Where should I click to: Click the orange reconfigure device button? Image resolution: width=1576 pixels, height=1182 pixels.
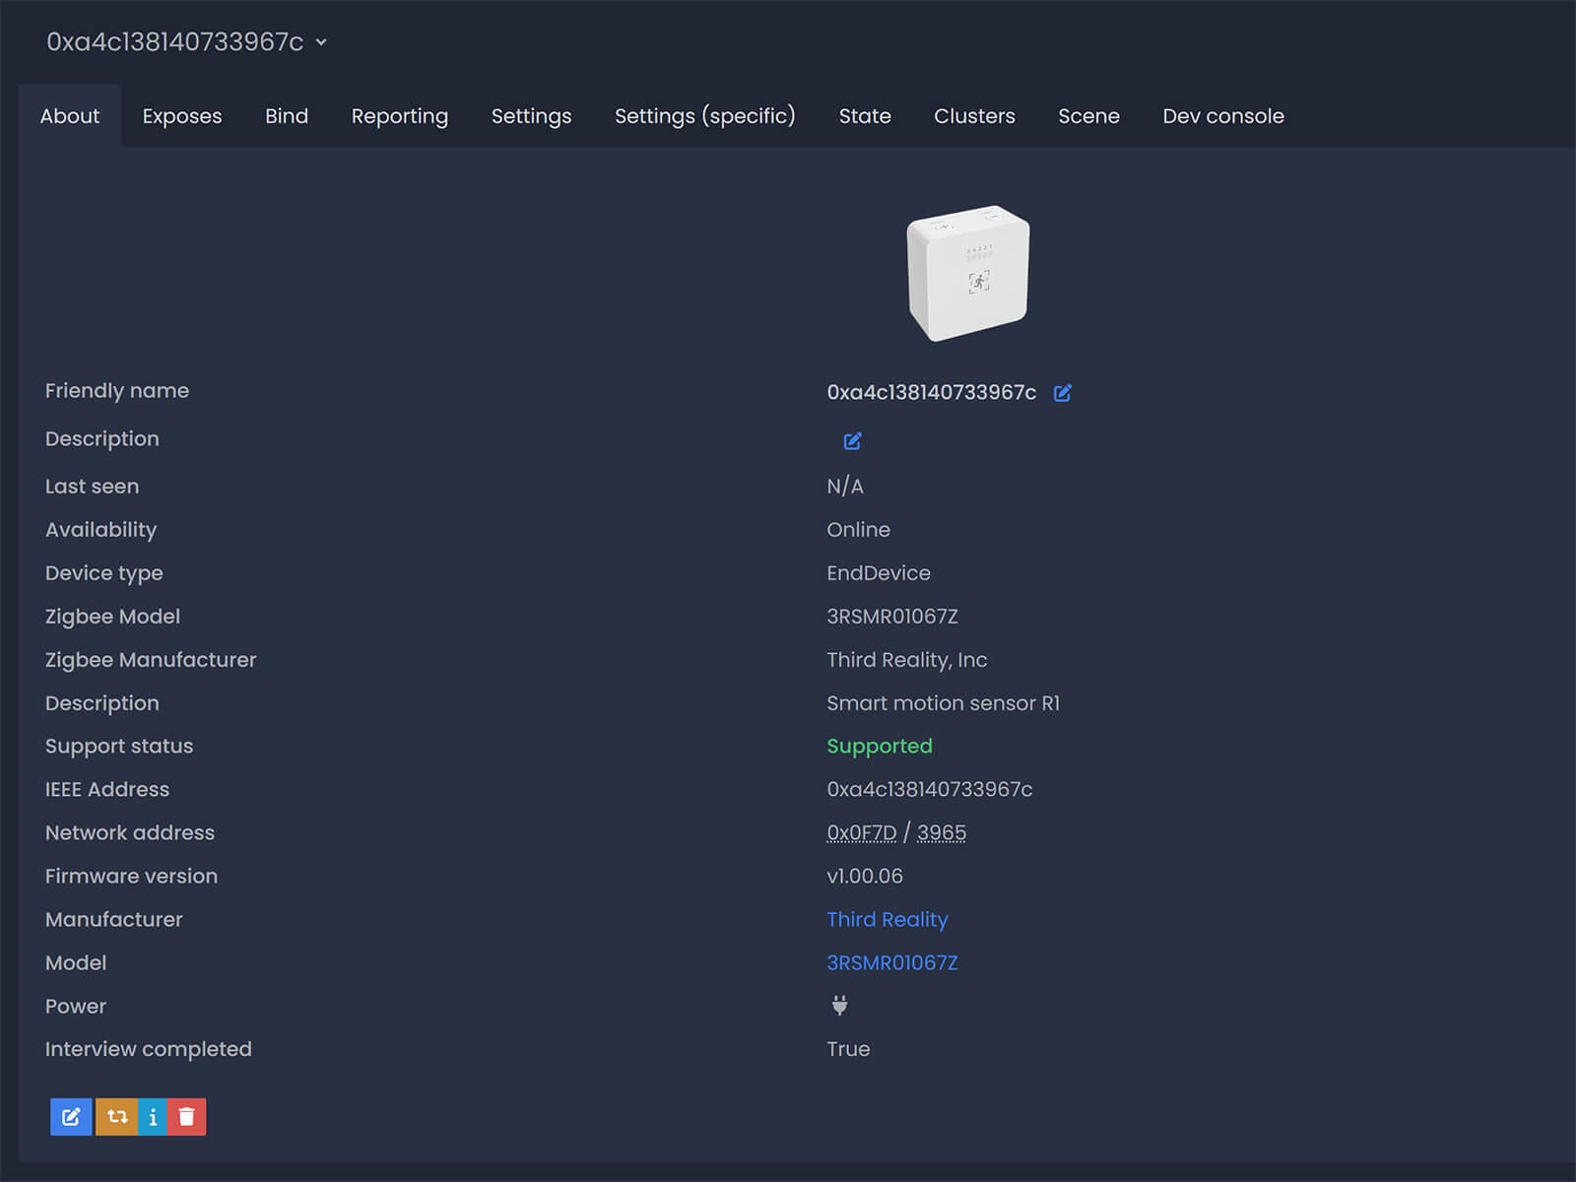coord(117,1117)
